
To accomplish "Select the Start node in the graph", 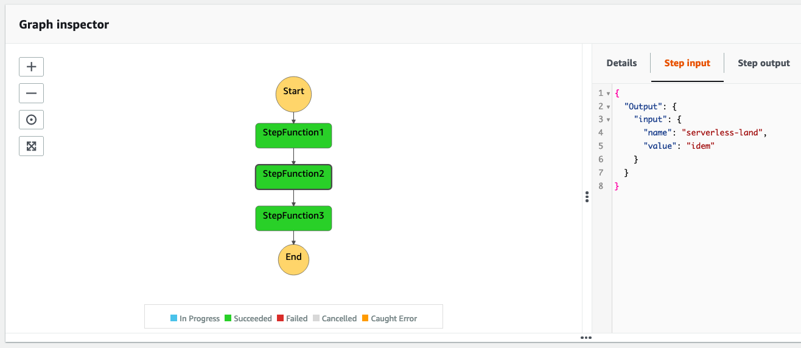I will click(293, 93).
